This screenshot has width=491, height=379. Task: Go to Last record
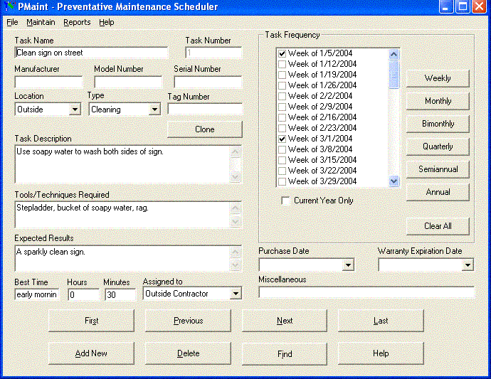click(381, 321)
